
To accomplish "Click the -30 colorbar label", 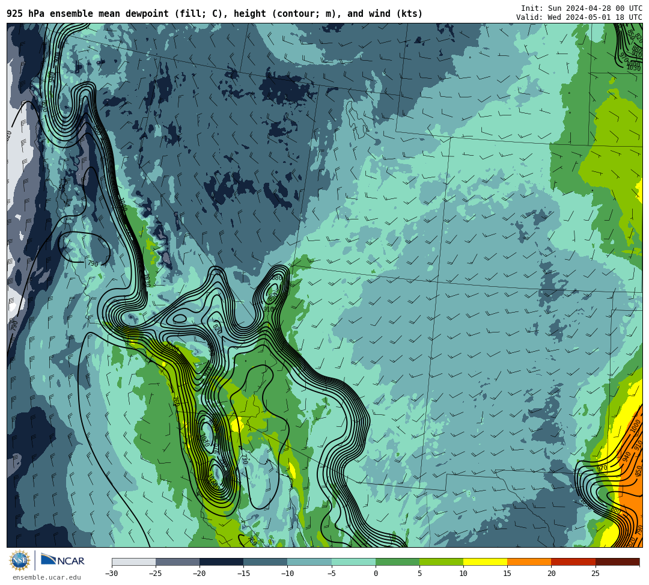I will point(112,574).
